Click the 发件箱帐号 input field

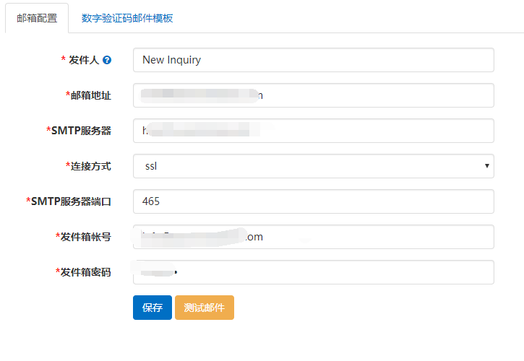pyautogui.click(x=314, y=237)
